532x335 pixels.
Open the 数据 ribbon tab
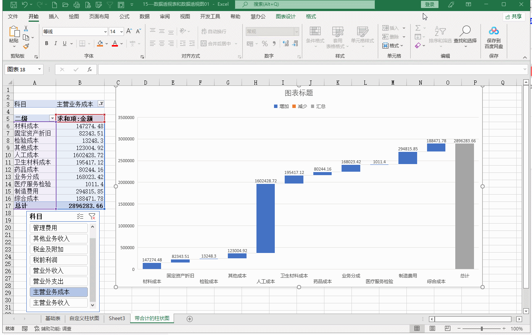145,16
